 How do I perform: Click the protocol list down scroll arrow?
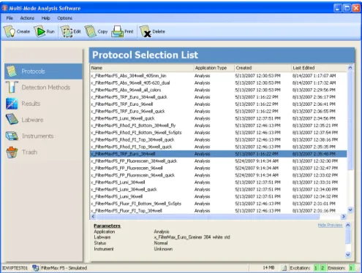[x=350, y=209]
